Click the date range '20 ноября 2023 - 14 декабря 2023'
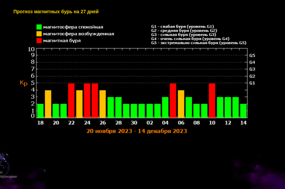Viewport: 285px width, 189px height. (x=137, y=131)
